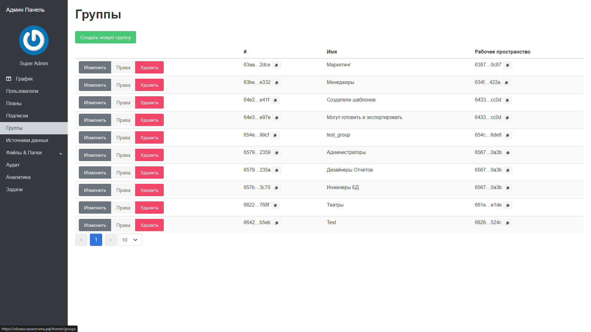This screenshot has height=332, width=591.
Task: Open Планы sidebar item
Action: (x=34, y=104)
